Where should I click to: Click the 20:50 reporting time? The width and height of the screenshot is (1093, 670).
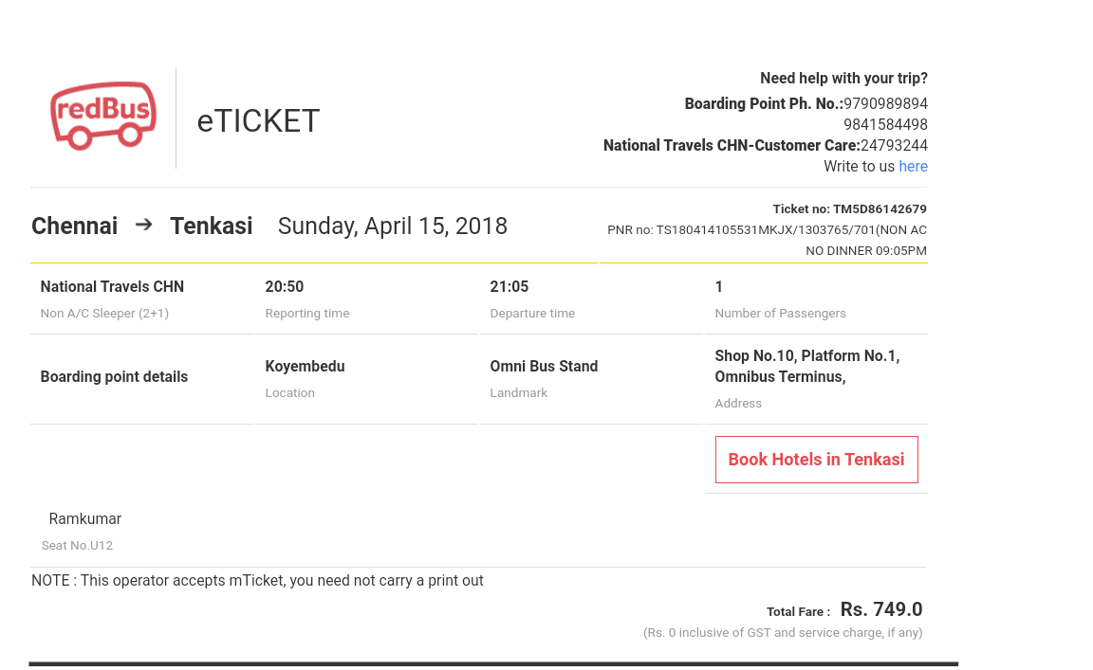(x=285, y=287)
